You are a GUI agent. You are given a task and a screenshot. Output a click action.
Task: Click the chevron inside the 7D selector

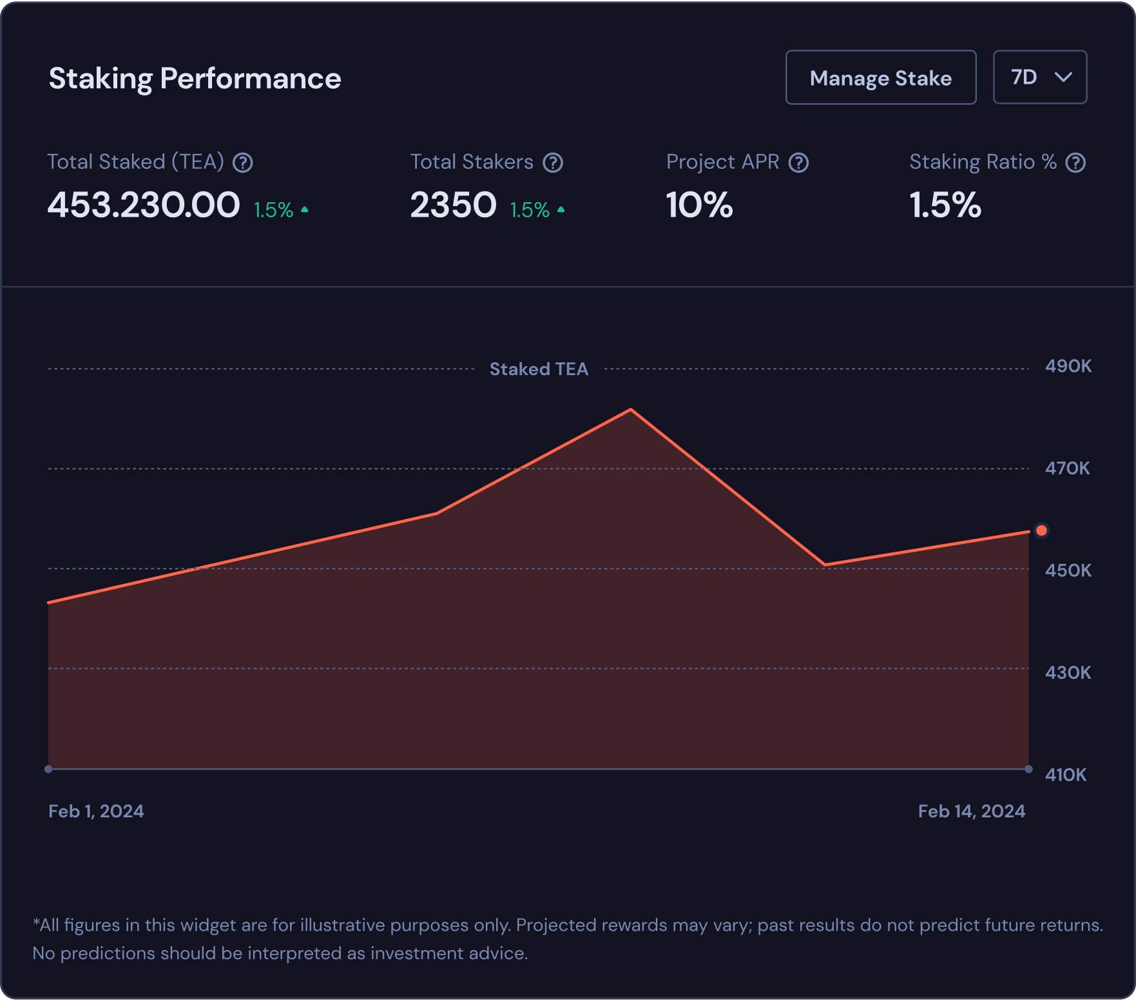tap(1063, 77)
